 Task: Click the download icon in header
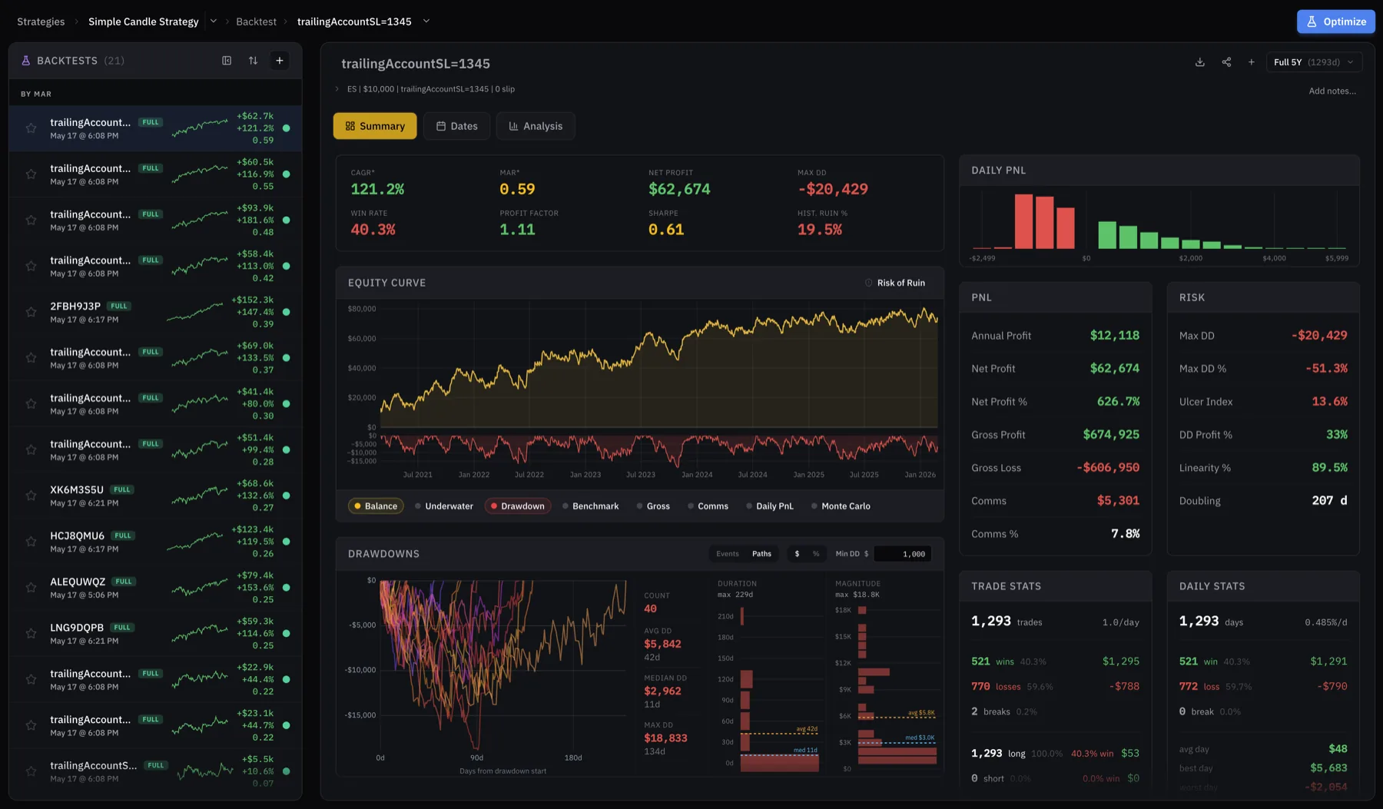tap(1200, 62)
